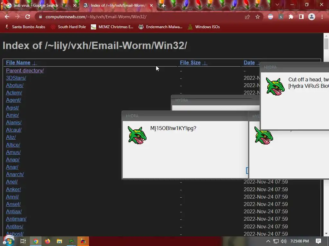Open the Aliz/ folder
This screenshot has height=246, width=329.
(x=11, y=137)
